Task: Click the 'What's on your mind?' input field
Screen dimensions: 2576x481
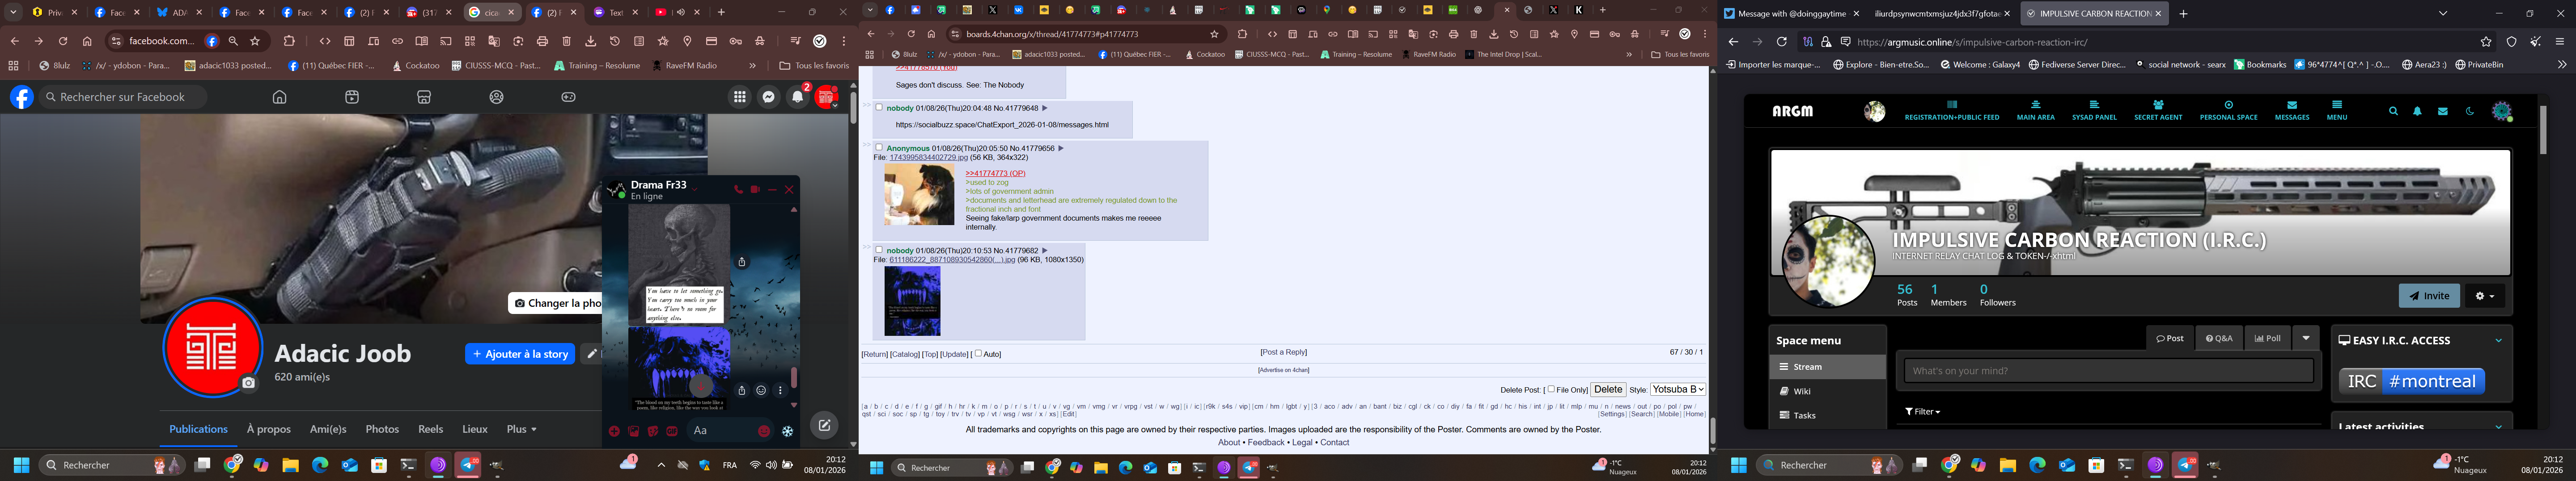Action: (2108, 371)
